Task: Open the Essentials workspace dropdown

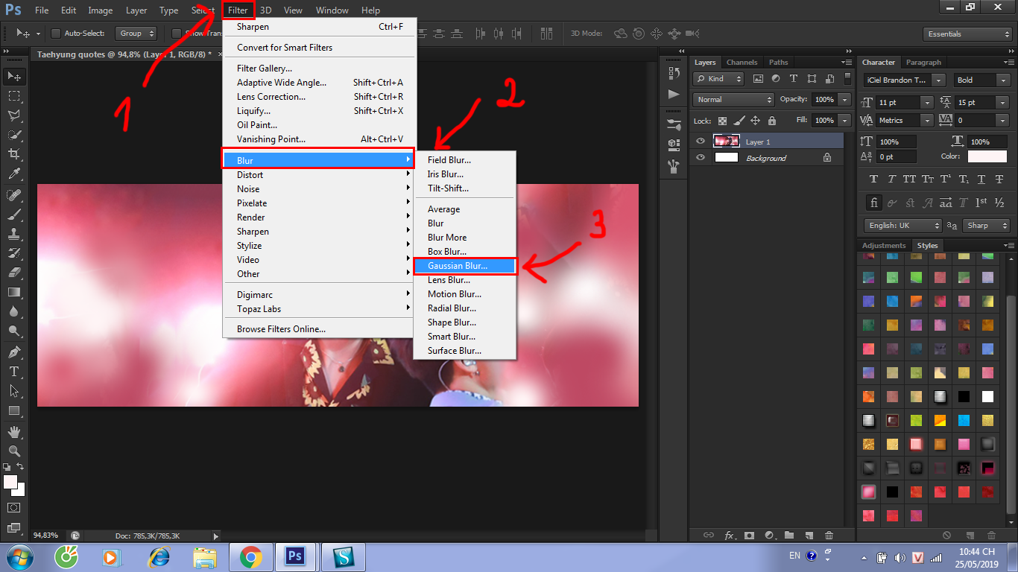Action: (x=965, y=34)
